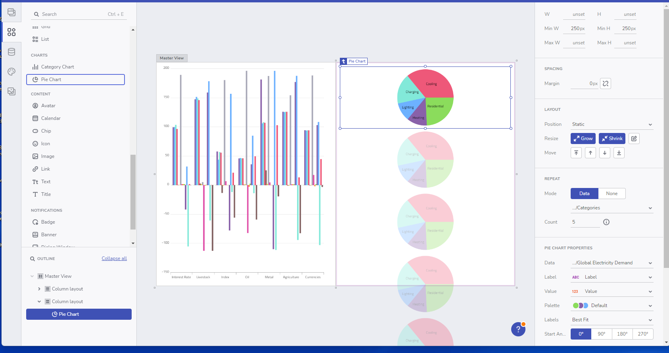
Task: Open the theme palette icon
Action: (12, 72)
